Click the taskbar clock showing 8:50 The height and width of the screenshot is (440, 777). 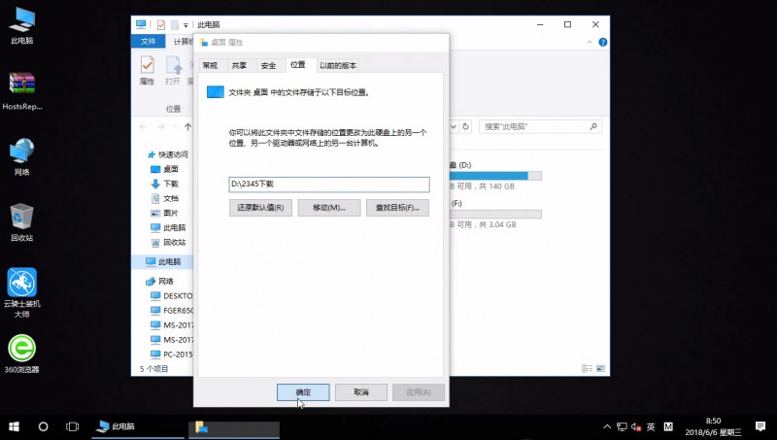(x=713, y=426)
